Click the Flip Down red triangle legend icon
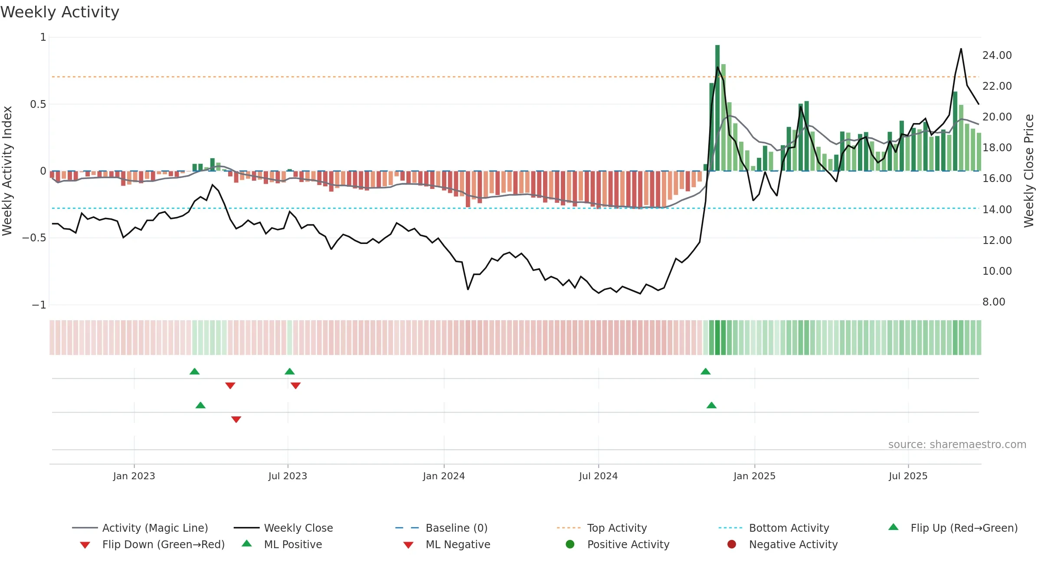1041x585 pixels. (x=85, y=545)
